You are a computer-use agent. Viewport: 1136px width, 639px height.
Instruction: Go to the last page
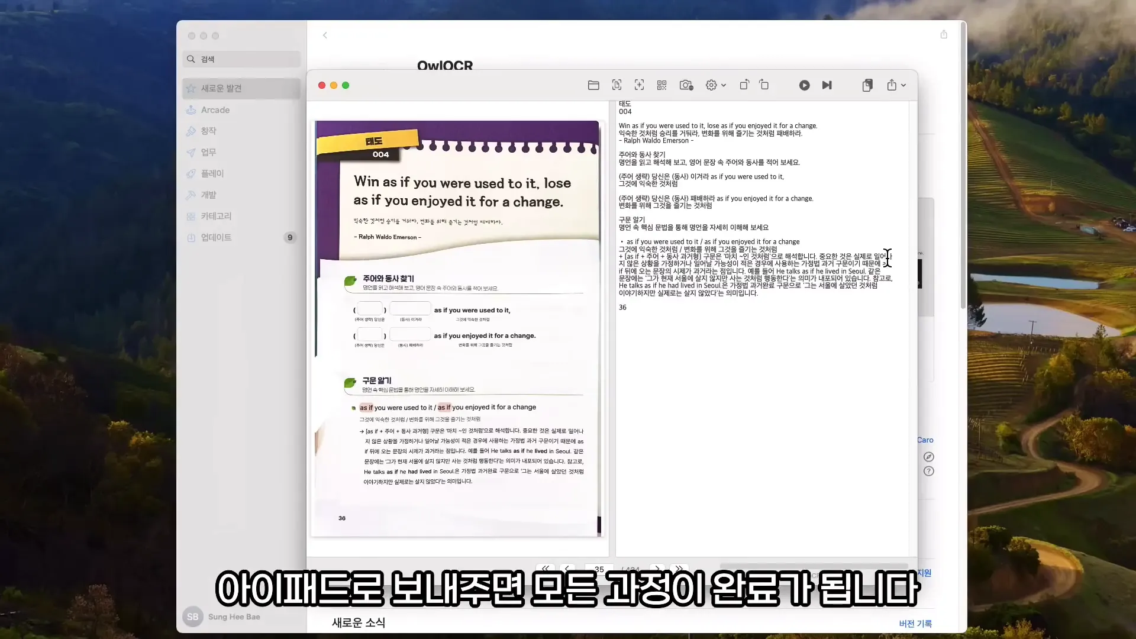(x=679, y=568)
